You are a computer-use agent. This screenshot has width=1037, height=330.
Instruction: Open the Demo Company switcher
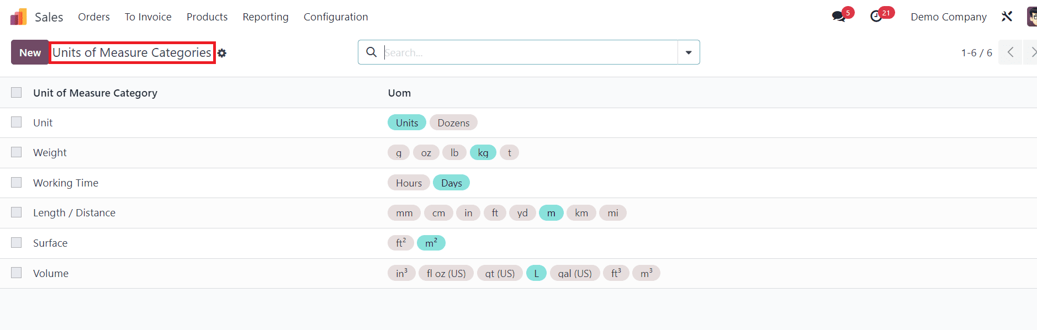tap(948, 17)
